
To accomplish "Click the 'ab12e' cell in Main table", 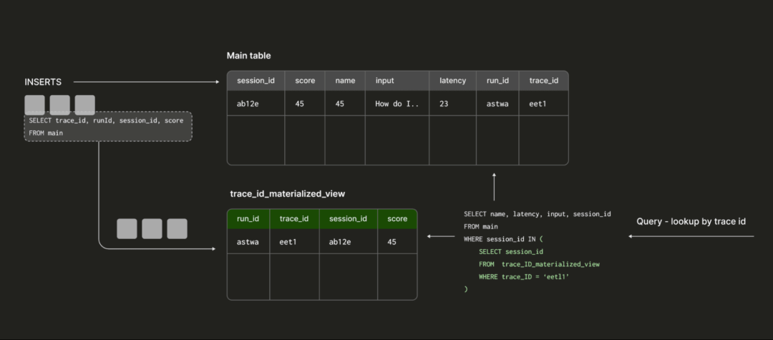I will (x=246, y=104).
